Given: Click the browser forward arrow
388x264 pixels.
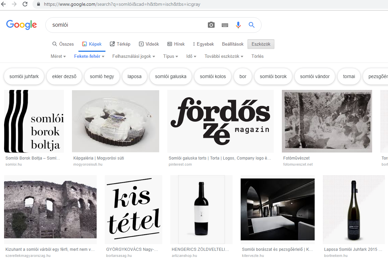Looking at the screenshot, I should (14, 4).
